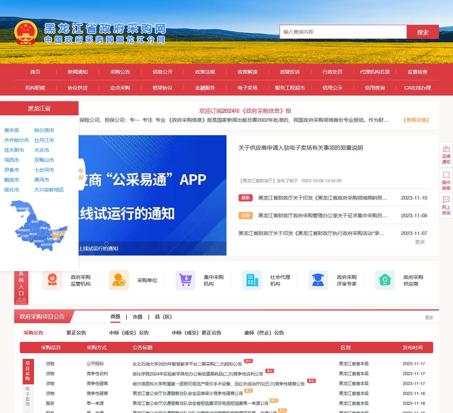Click the 搜索 search button

[423, 32]
